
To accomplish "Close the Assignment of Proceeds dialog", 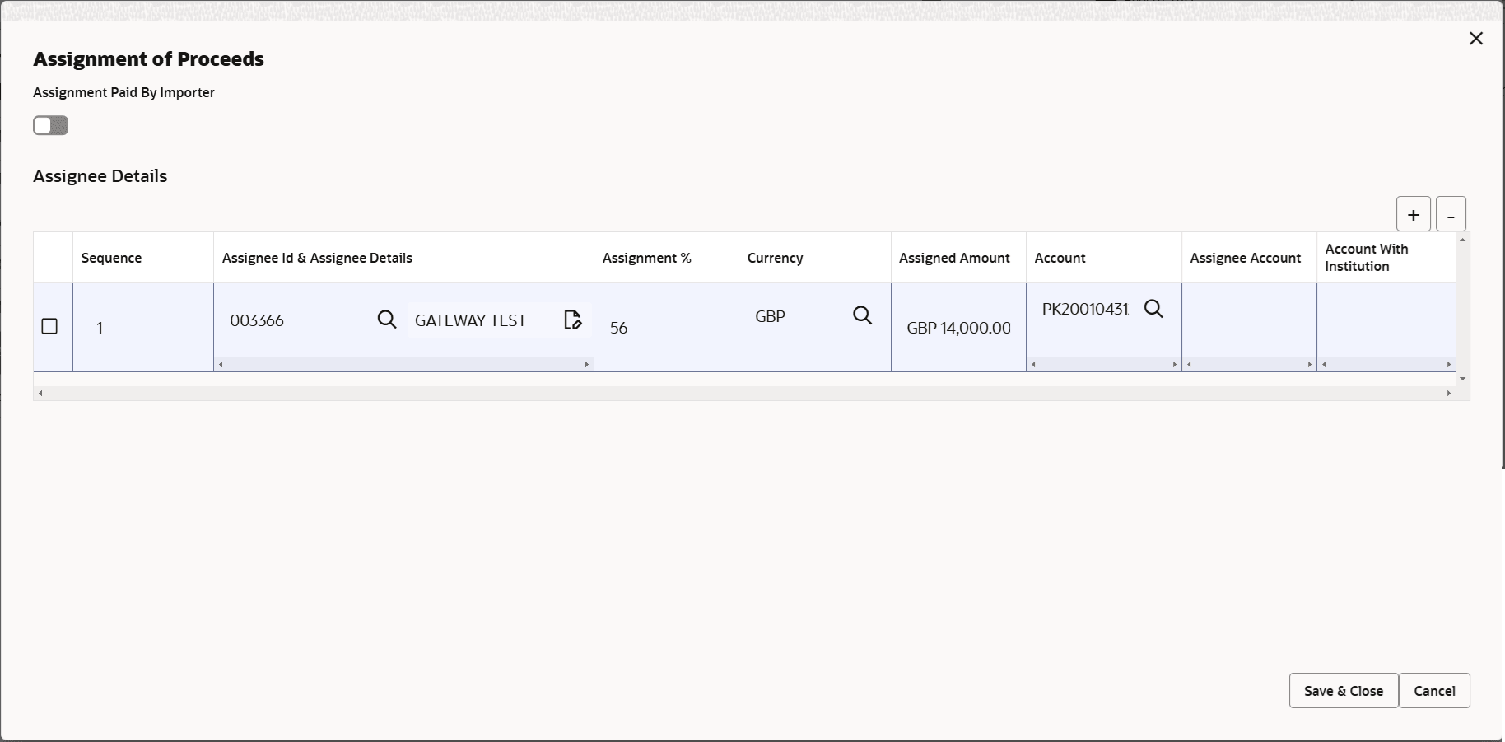I will coord(1476,38).
